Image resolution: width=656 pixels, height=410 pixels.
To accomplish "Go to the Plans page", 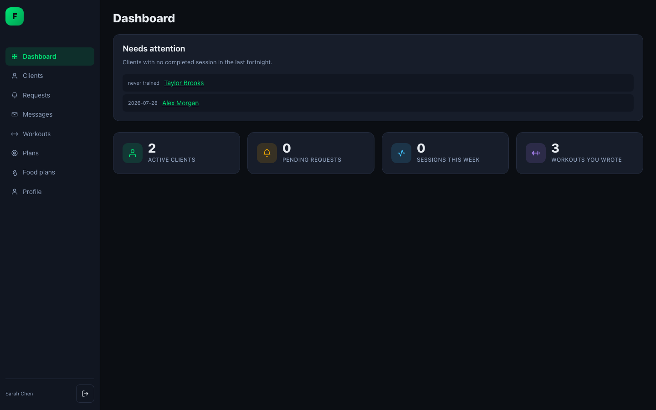I will click(50, 153).
